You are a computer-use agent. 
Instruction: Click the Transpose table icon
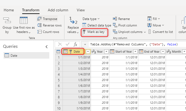point(39,19)
